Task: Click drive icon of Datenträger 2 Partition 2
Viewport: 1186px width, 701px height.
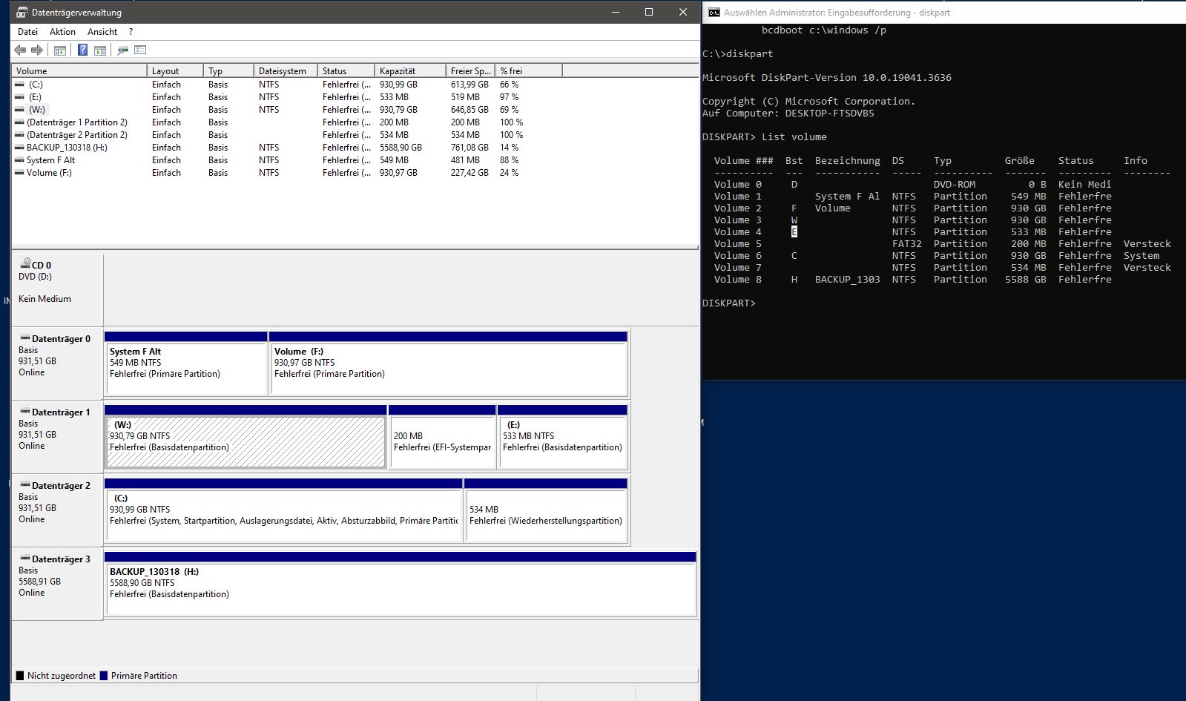Action: pyautogui.click(x=19, y=135)
